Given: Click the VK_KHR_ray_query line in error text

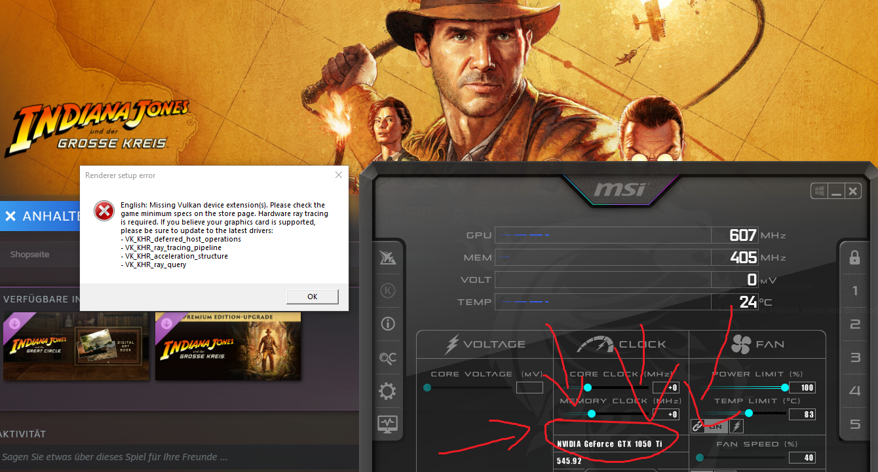Looking at the screenshot, I should pos(153,265).
